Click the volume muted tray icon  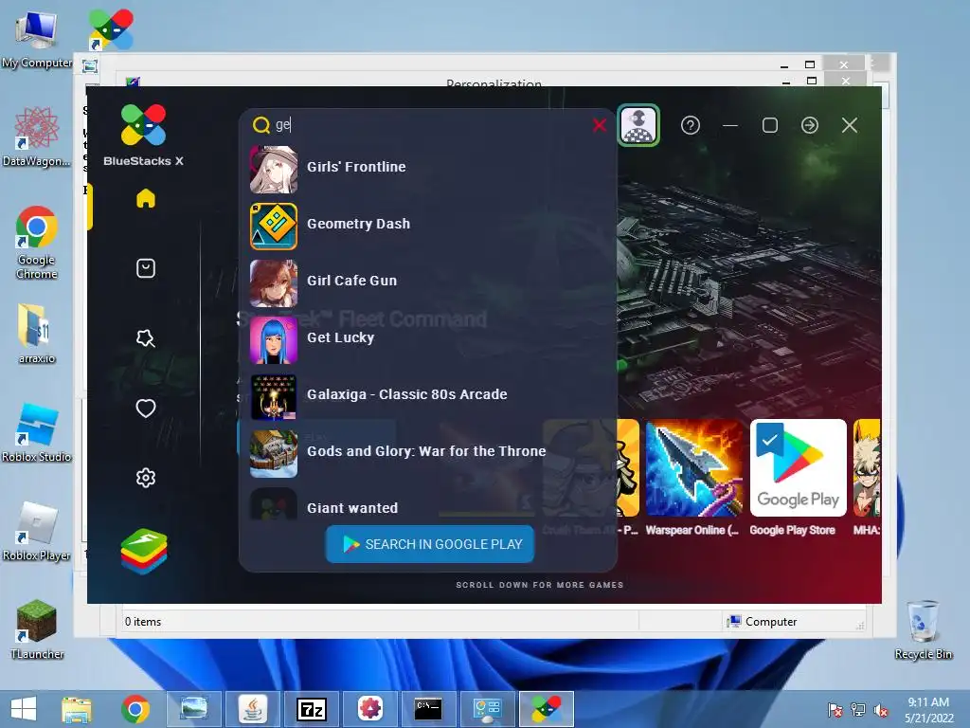pyautogui.click(x=881, y=710)
